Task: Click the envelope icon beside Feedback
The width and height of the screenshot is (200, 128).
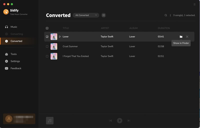Action: point(6,68)
